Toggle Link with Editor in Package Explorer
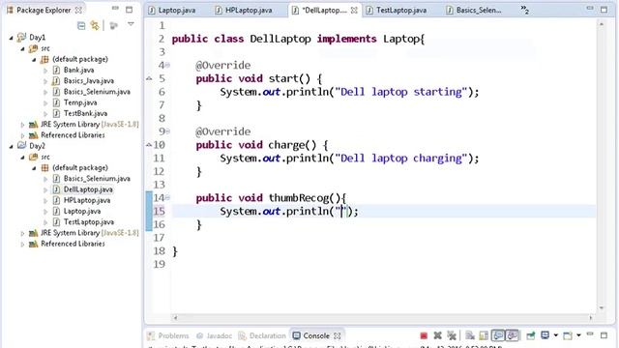619x348 pixels. [x=95, y=26]
